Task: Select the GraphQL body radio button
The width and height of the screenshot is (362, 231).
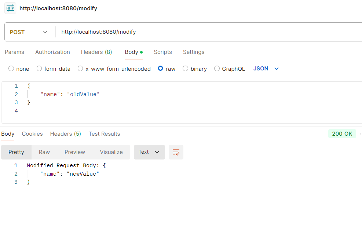Action: (x=217, y=69)
